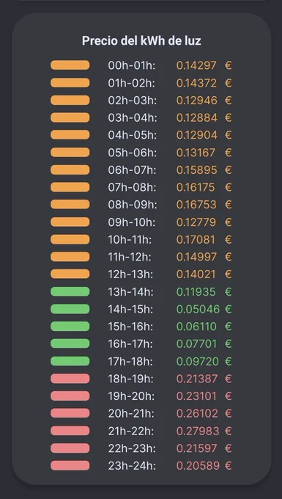282x499 pixels.
Task: Select the 09h-10h time label
Action: click(x=131, y=222)
